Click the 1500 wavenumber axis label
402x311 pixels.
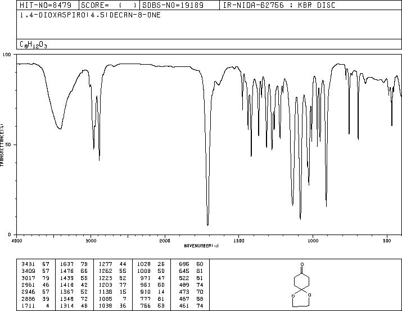coord(239,241)
